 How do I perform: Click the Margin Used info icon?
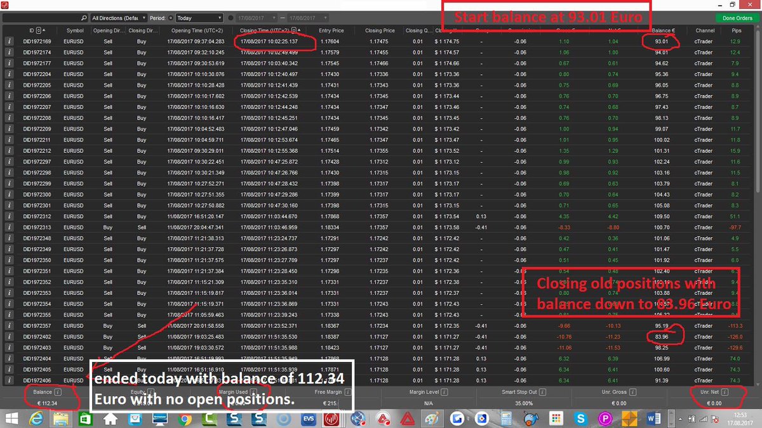254,392
